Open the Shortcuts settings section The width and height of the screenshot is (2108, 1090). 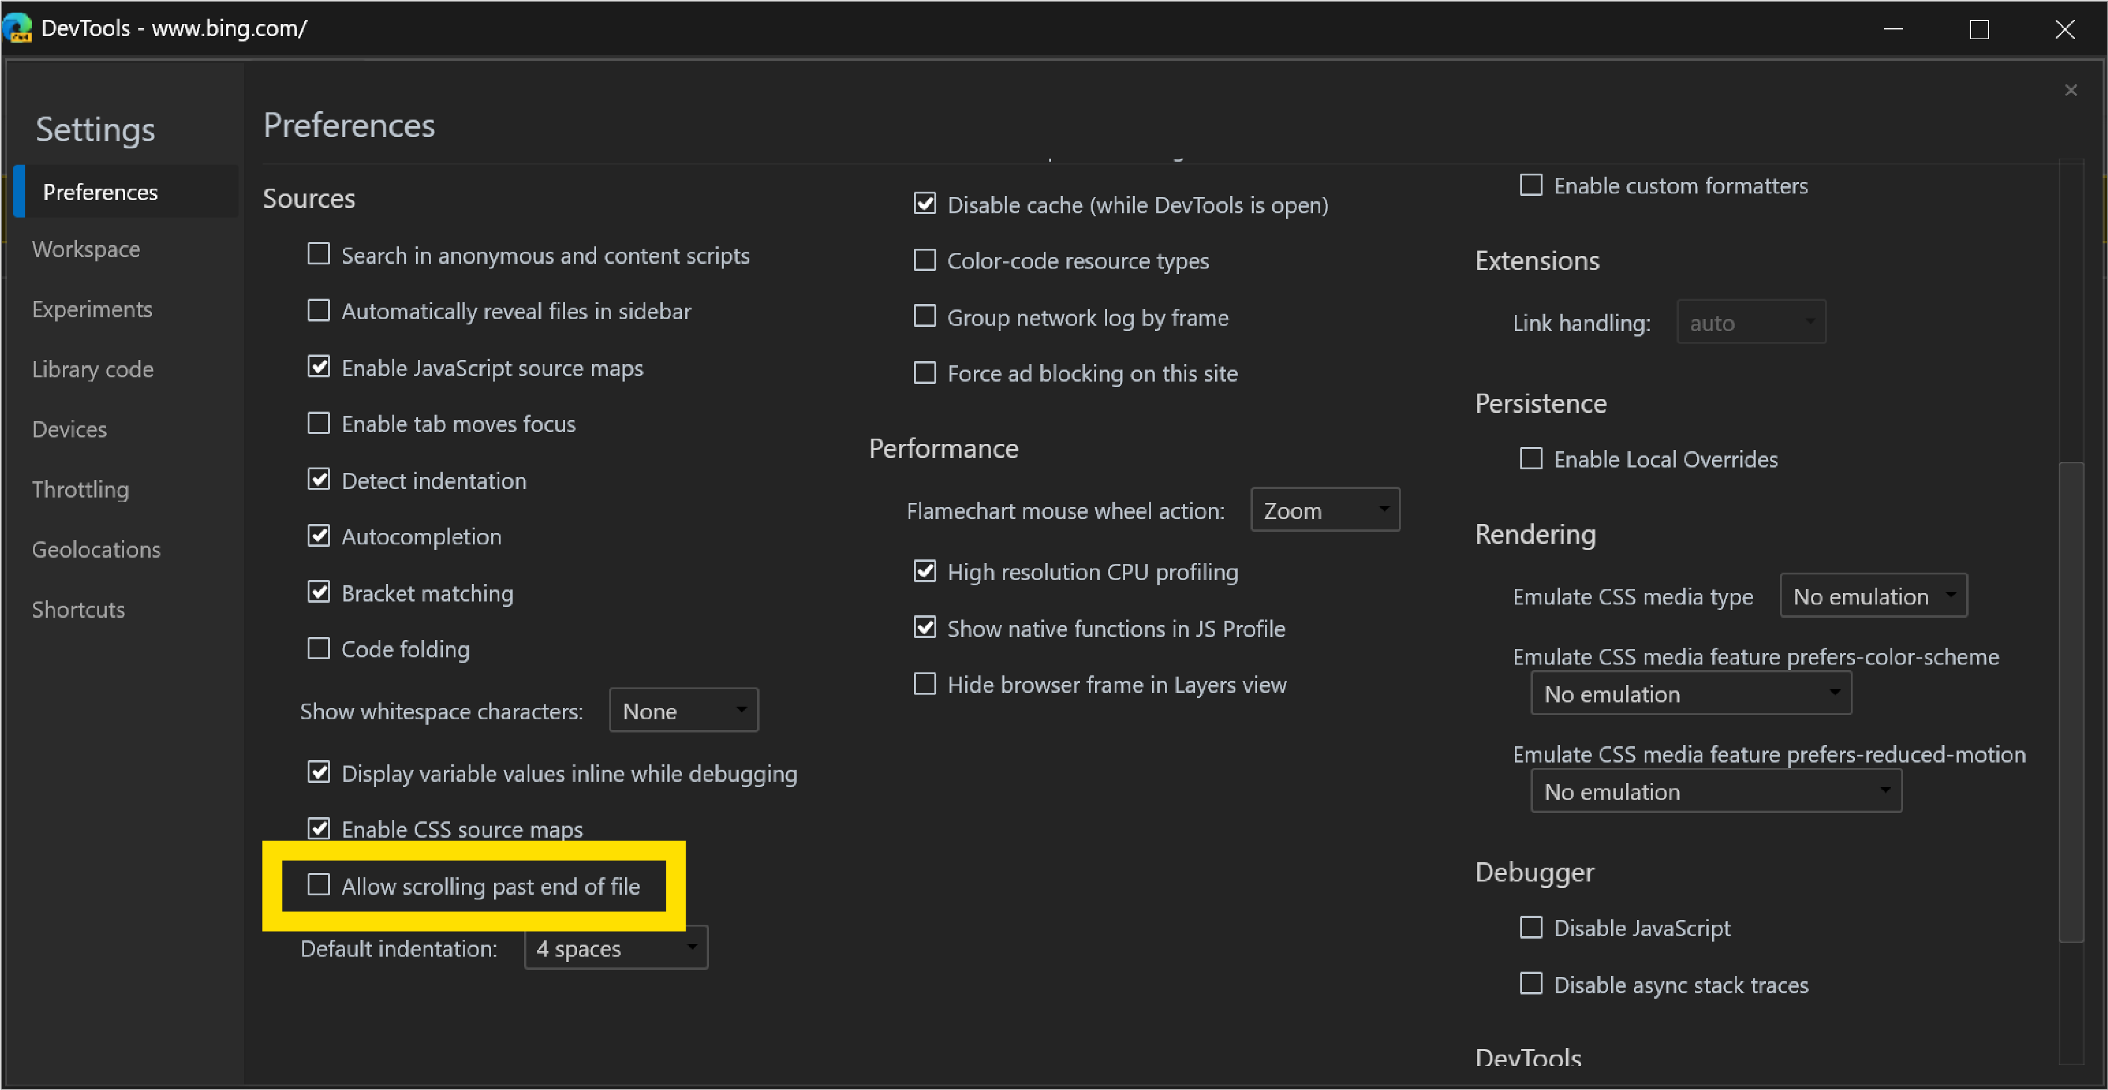point(79,607)
